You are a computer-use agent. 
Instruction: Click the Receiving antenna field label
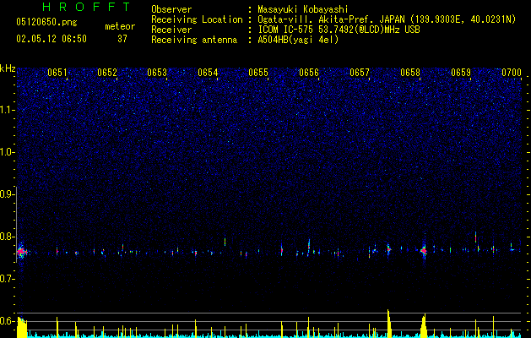pyautogui.click(x=194, y=40)
